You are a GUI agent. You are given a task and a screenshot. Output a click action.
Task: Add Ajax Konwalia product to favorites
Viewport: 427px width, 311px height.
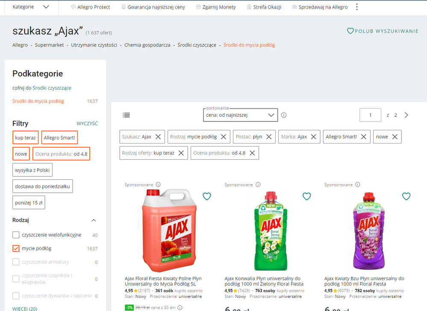307,196
